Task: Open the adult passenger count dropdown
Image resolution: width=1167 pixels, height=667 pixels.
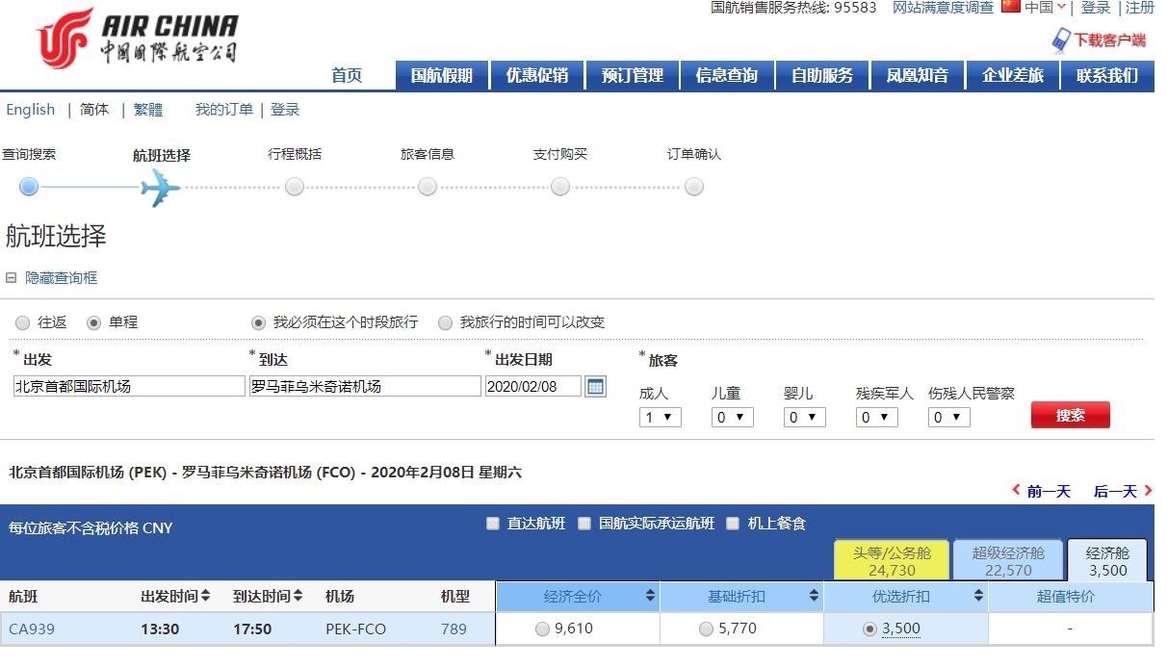Action: [x=661, y=418]
